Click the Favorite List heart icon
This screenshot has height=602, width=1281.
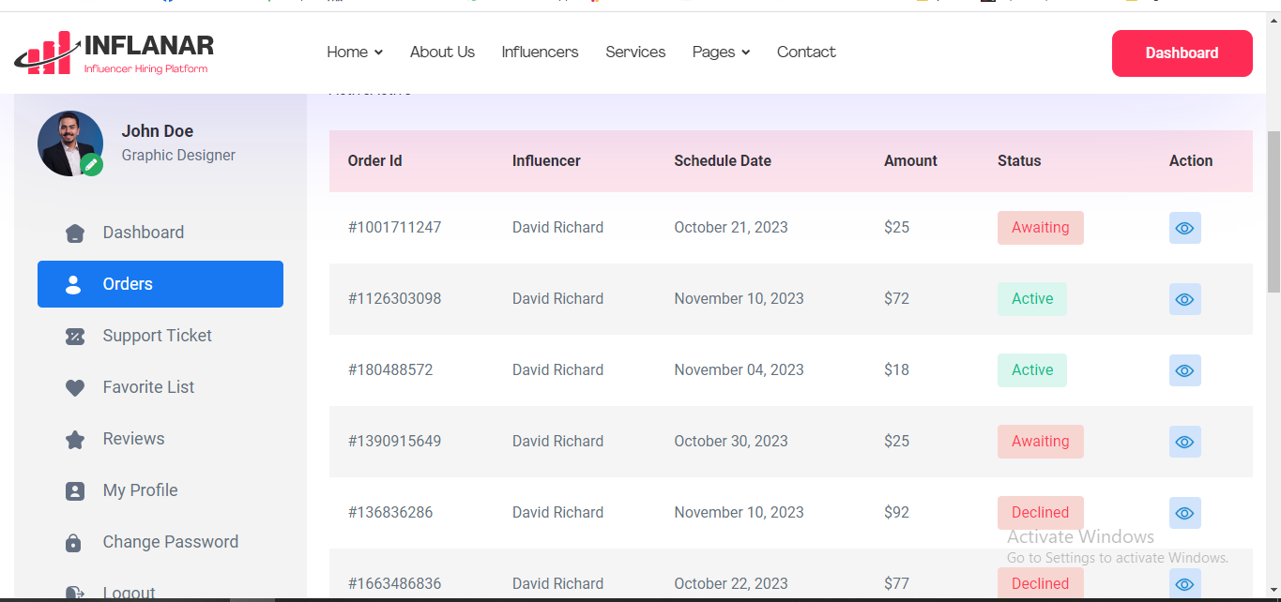coord(75,388)
